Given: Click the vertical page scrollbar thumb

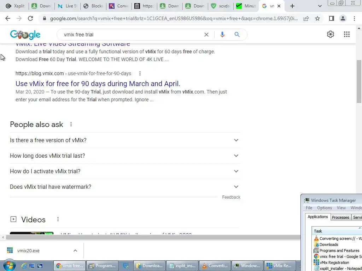Looking at the screenshot, I should pyautogui.click(x=359, y=81).
